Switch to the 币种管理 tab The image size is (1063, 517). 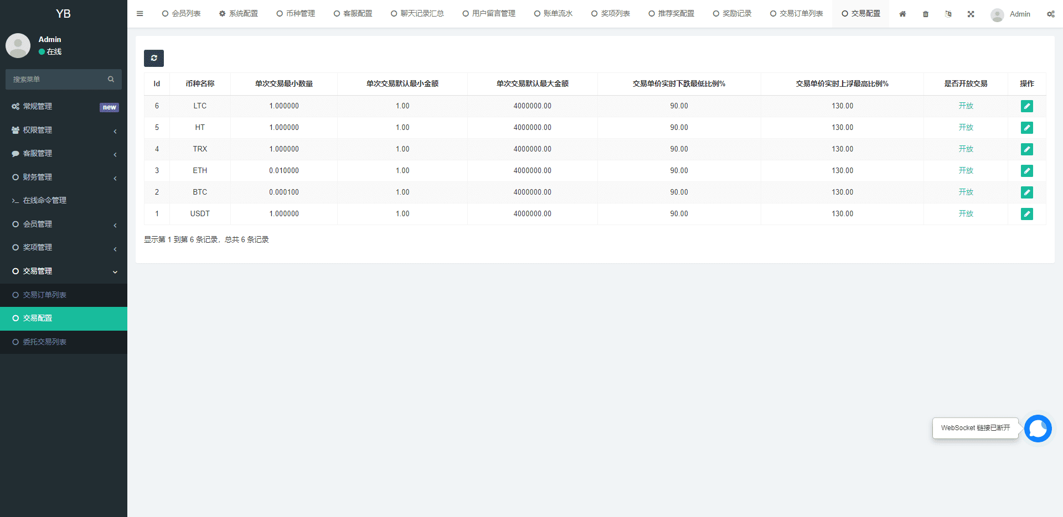pyautogui.click(x=296, y=14)
